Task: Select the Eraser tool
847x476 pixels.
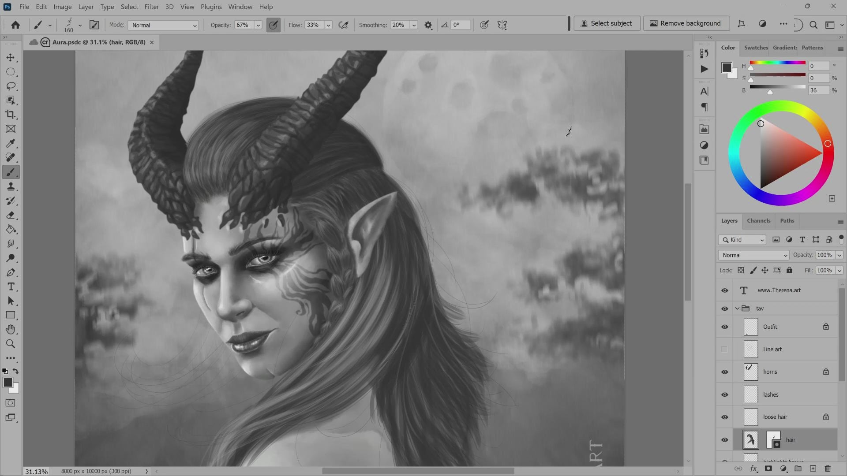Action: [x=11, y=215]
